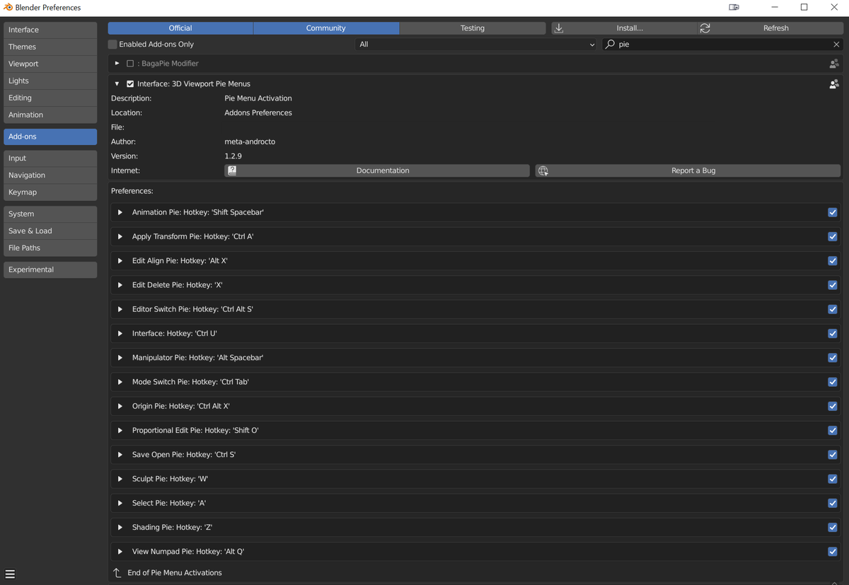Uncheck Origin Pie activation
This screenshot has height=585, width=849.
coord(832,406)
